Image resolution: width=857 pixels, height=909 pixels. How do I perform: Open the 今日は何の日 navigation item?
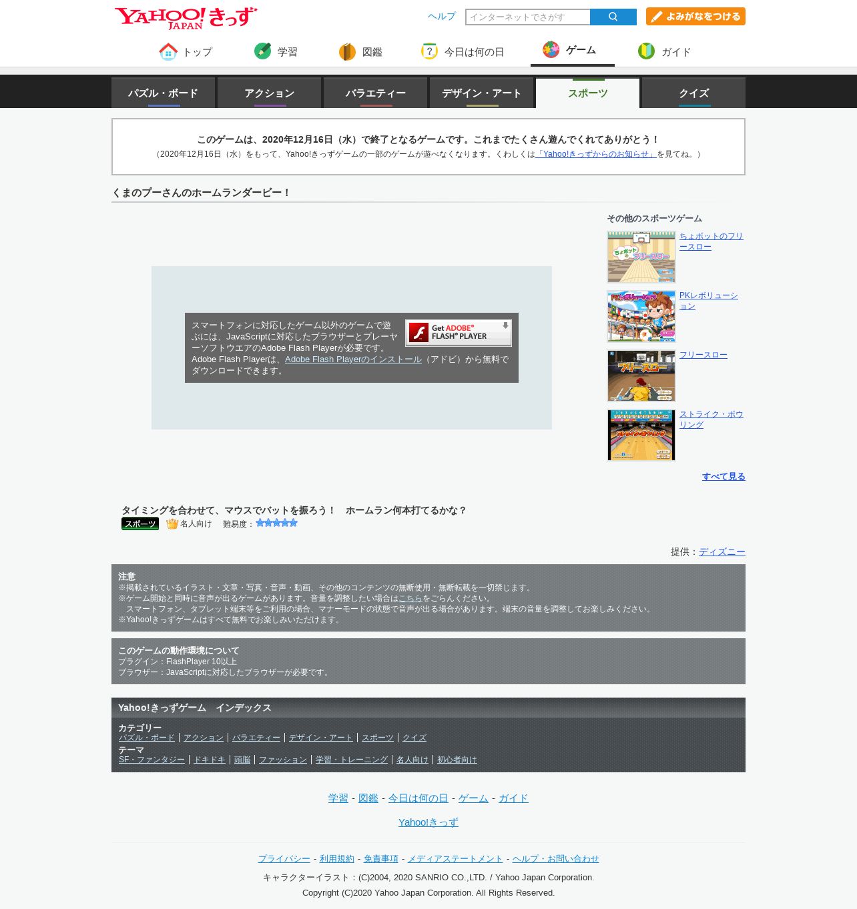tap(463, 51)
